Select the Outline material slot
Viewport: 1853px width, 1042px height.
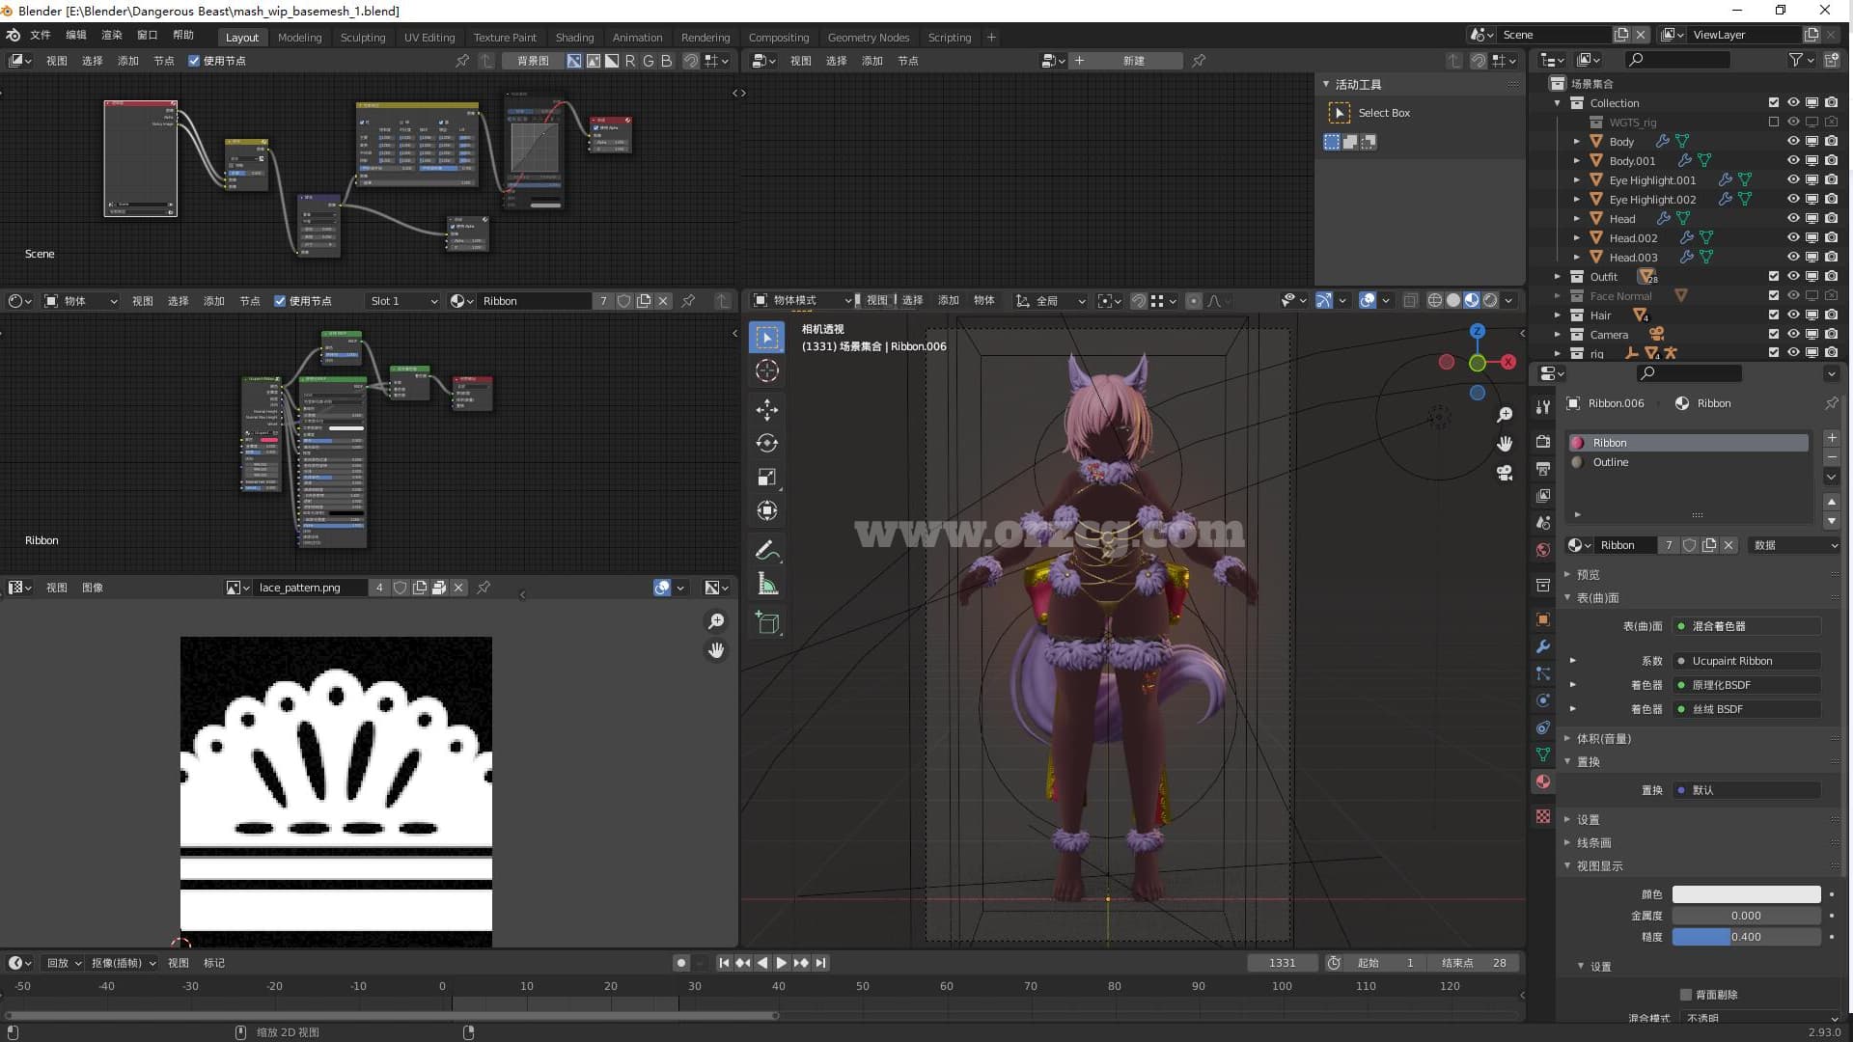tap(1688, 462)
